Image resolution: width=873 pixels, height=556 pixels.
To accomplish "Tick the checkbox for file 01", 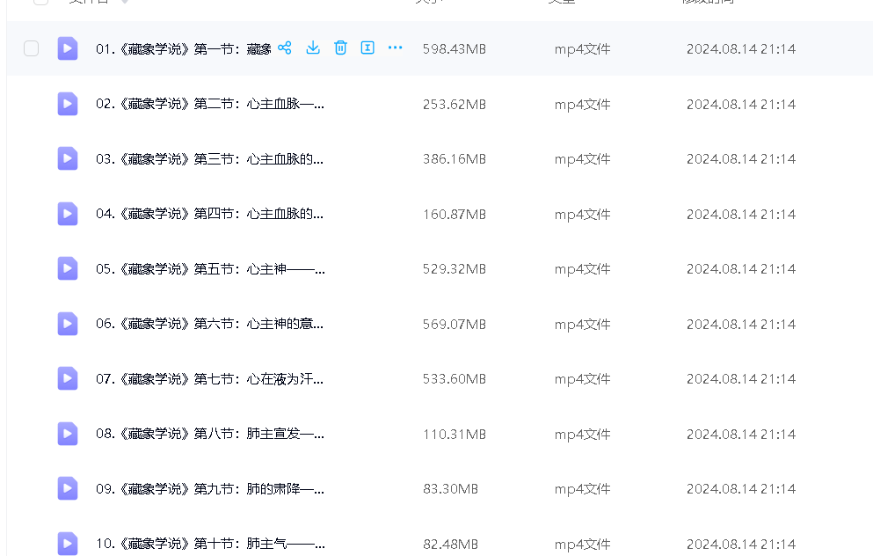I will coord(31,48).
